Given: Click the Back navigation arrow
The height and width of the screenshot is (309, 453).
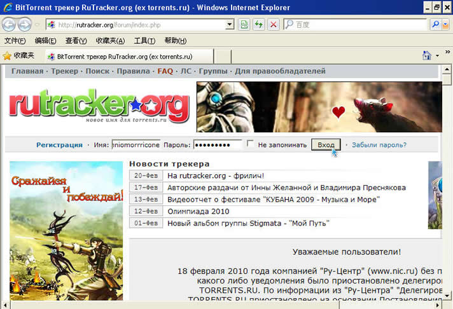Looking at the screenshot, I should click(x=9, y=25).
